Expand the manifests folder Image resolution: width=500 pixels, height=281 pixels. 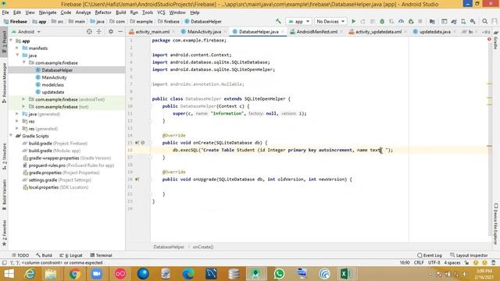click(17, 48)
